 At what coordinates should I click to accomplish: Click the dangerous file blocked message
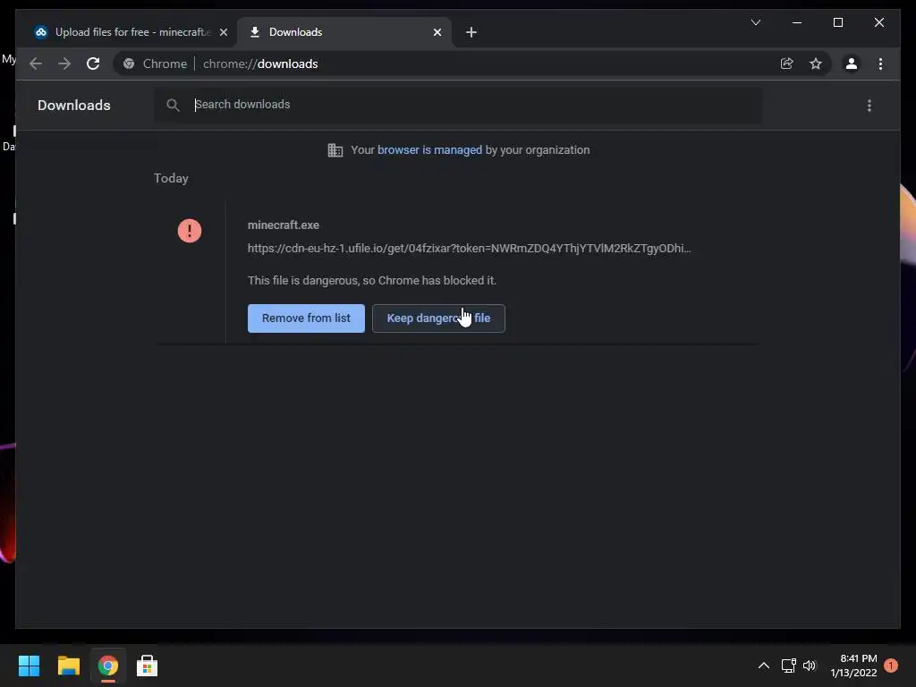pyautogui.click(x=372, y=280)
